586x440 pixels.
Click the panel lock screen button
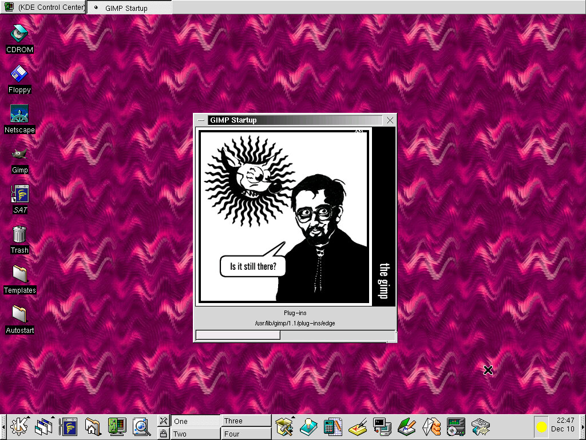click(x=163, y=434)
